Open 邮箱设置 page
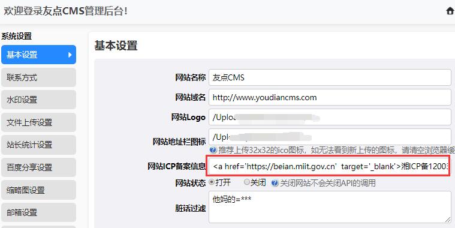Screen dimensions: 455x228 38,212
